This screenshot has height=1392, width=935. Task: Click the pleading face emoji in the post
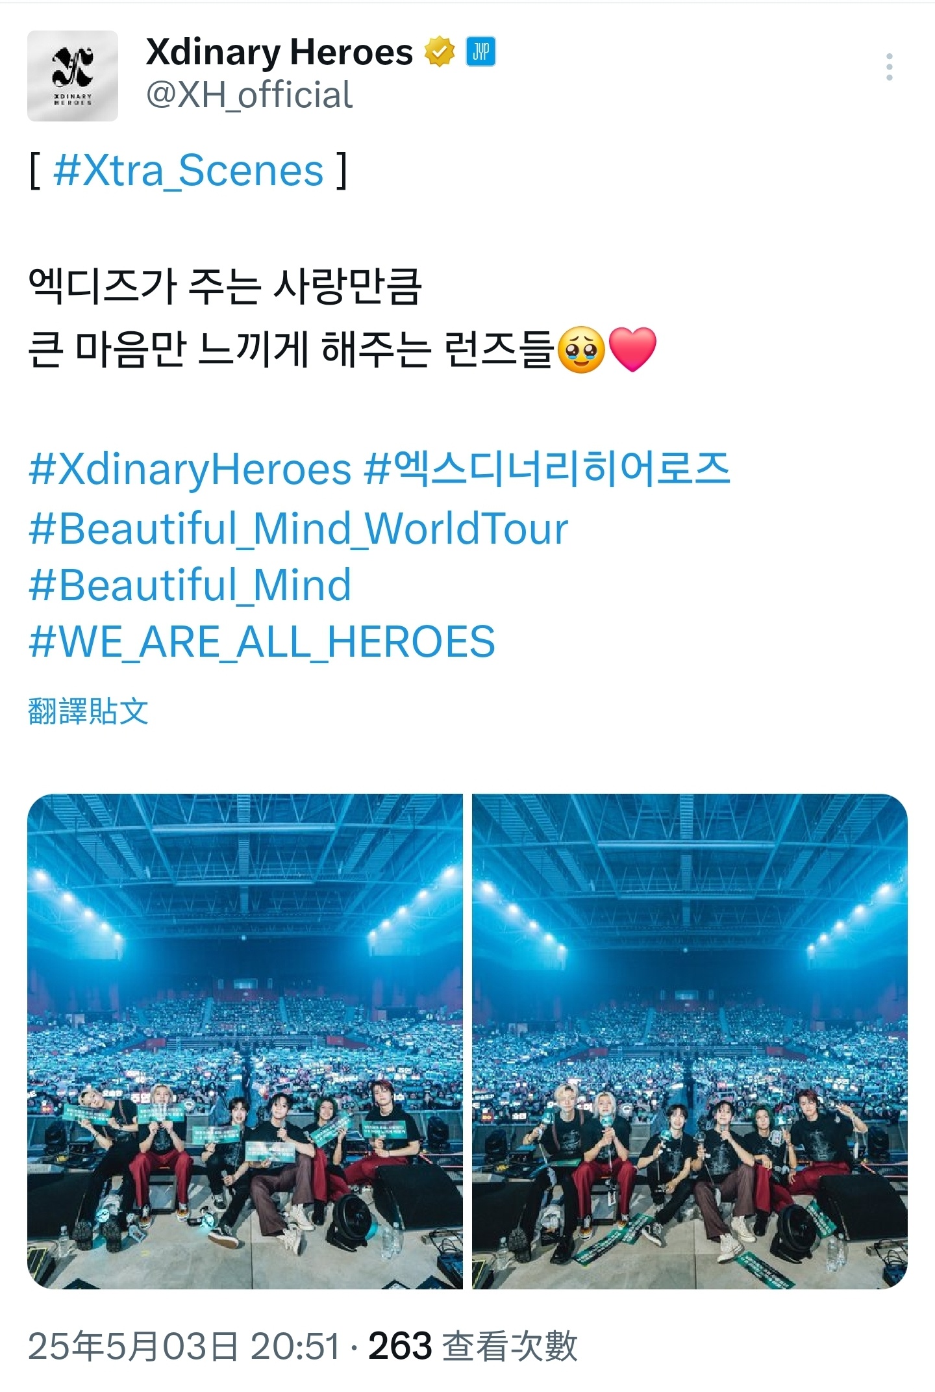click(581, 349)
